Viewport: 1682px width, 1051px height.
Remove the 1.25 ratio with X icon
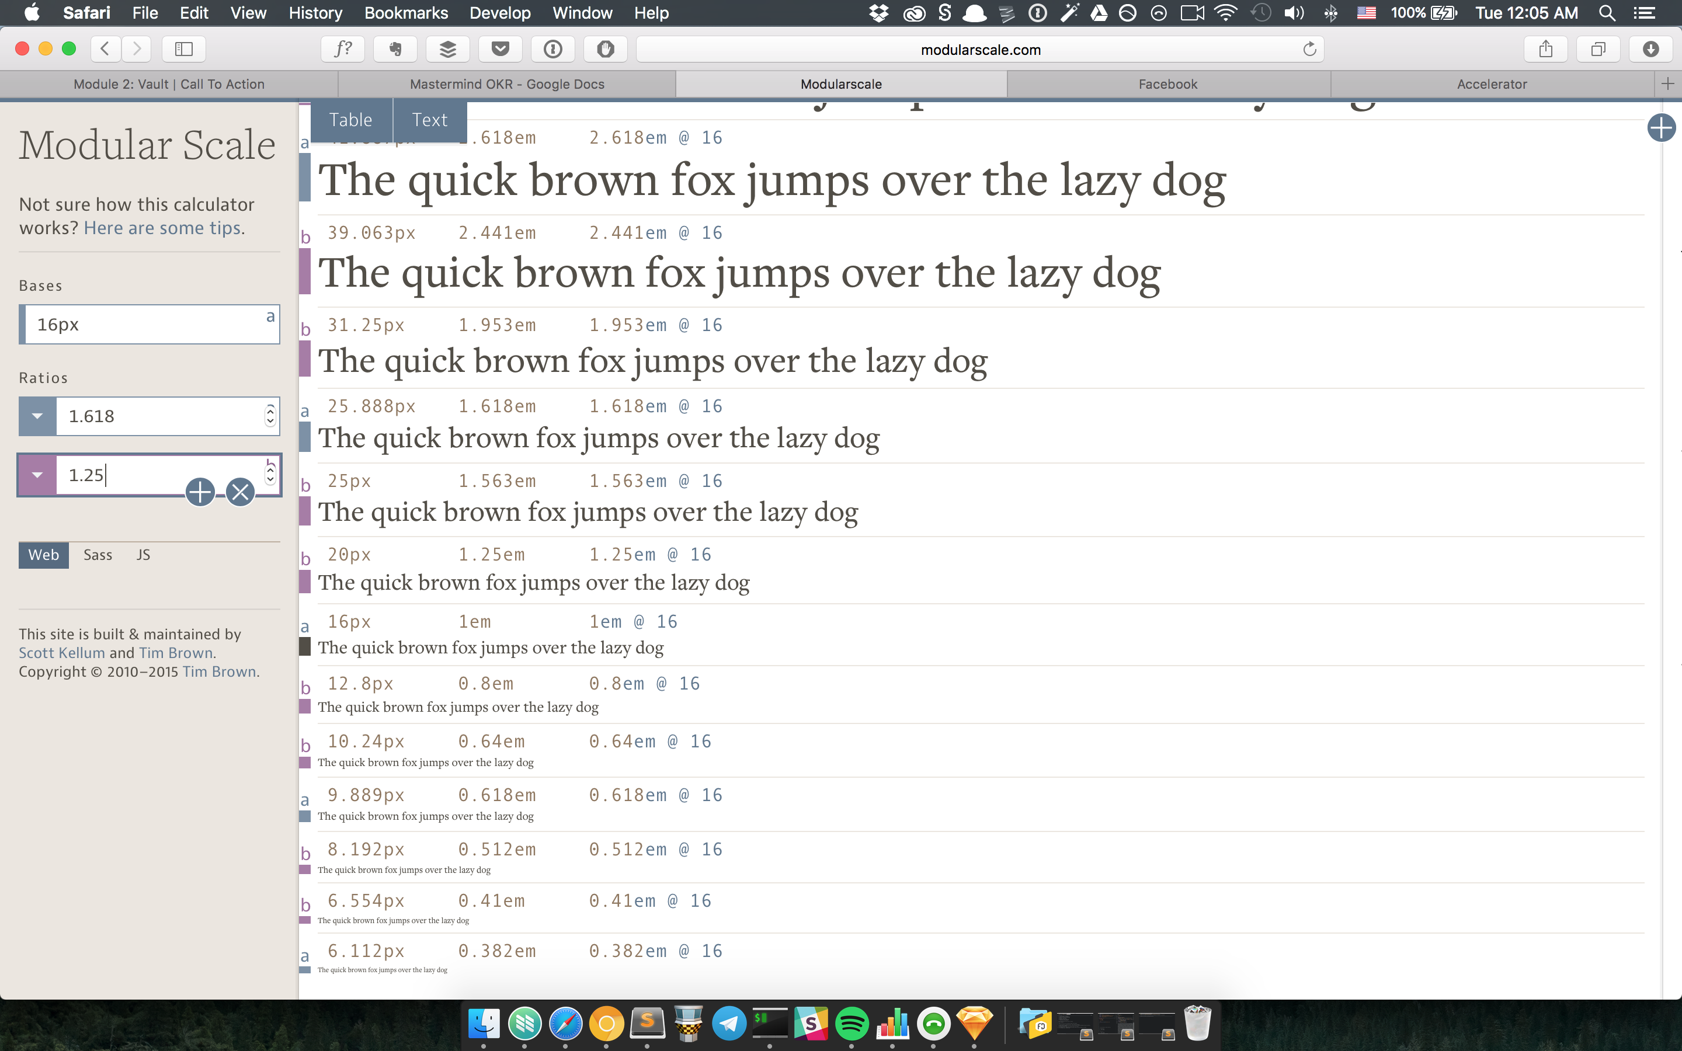coord(241,492)
